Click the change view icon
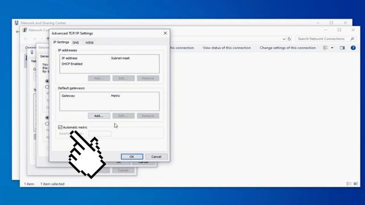 (x=326, y=48)
